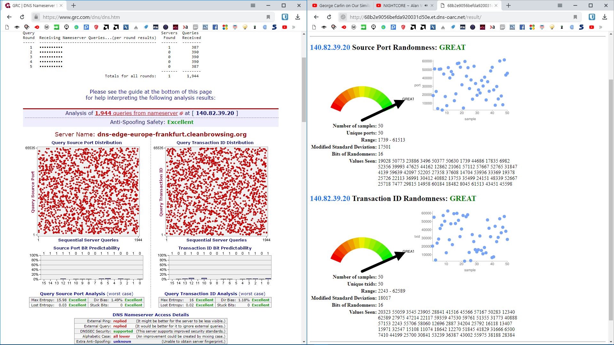Viewport: 614px width, 345px height.
Task: Open the right browser's main menu
Action: pos(560,5)
